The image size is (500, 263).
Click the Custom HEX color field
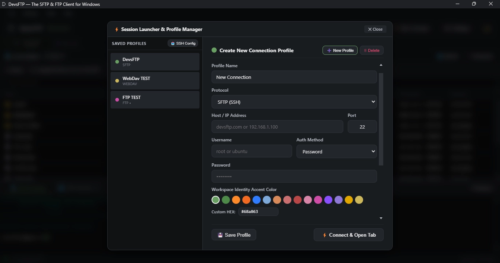click(258, 211)
